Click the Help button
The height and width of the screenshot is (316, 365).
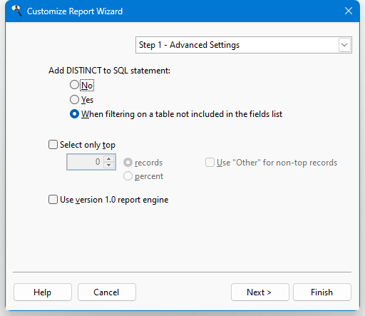pos(43,292)
